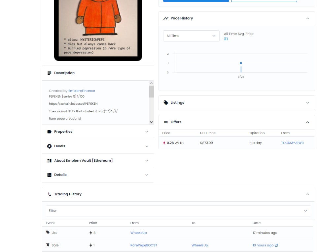Open the Trading History Filter dropdown
319x252 pixels.
pyautogui.click(x=178, y=211)
